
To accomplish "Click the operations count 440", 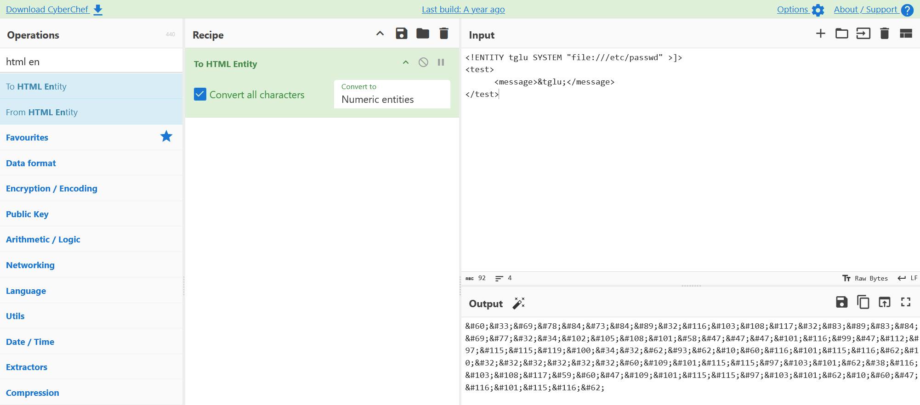I will (170, 34).
